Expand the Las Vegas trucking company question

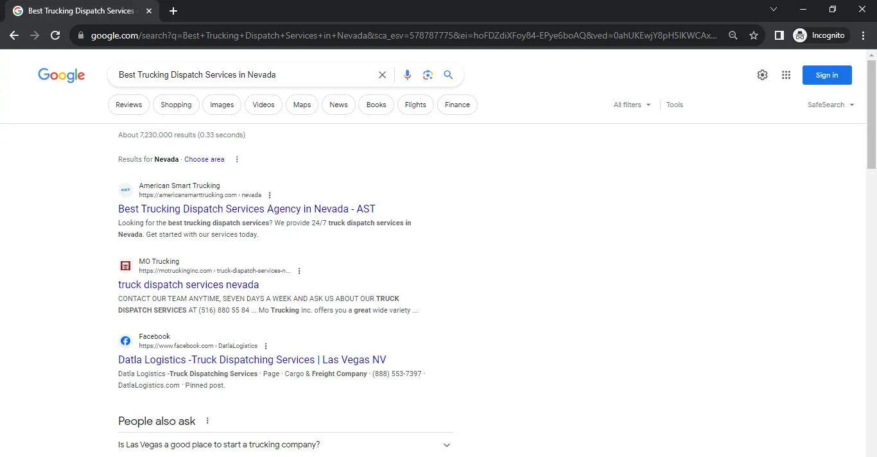(447, 445)
